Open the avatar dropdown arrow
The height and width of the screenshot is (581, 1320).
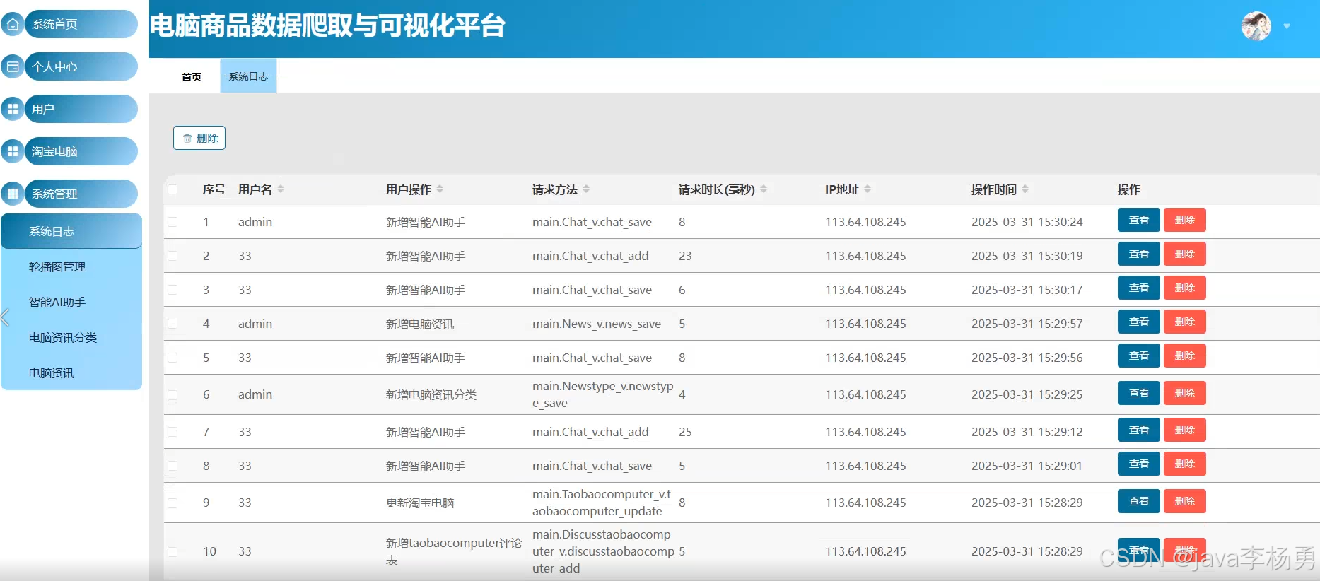(1287, 26)
